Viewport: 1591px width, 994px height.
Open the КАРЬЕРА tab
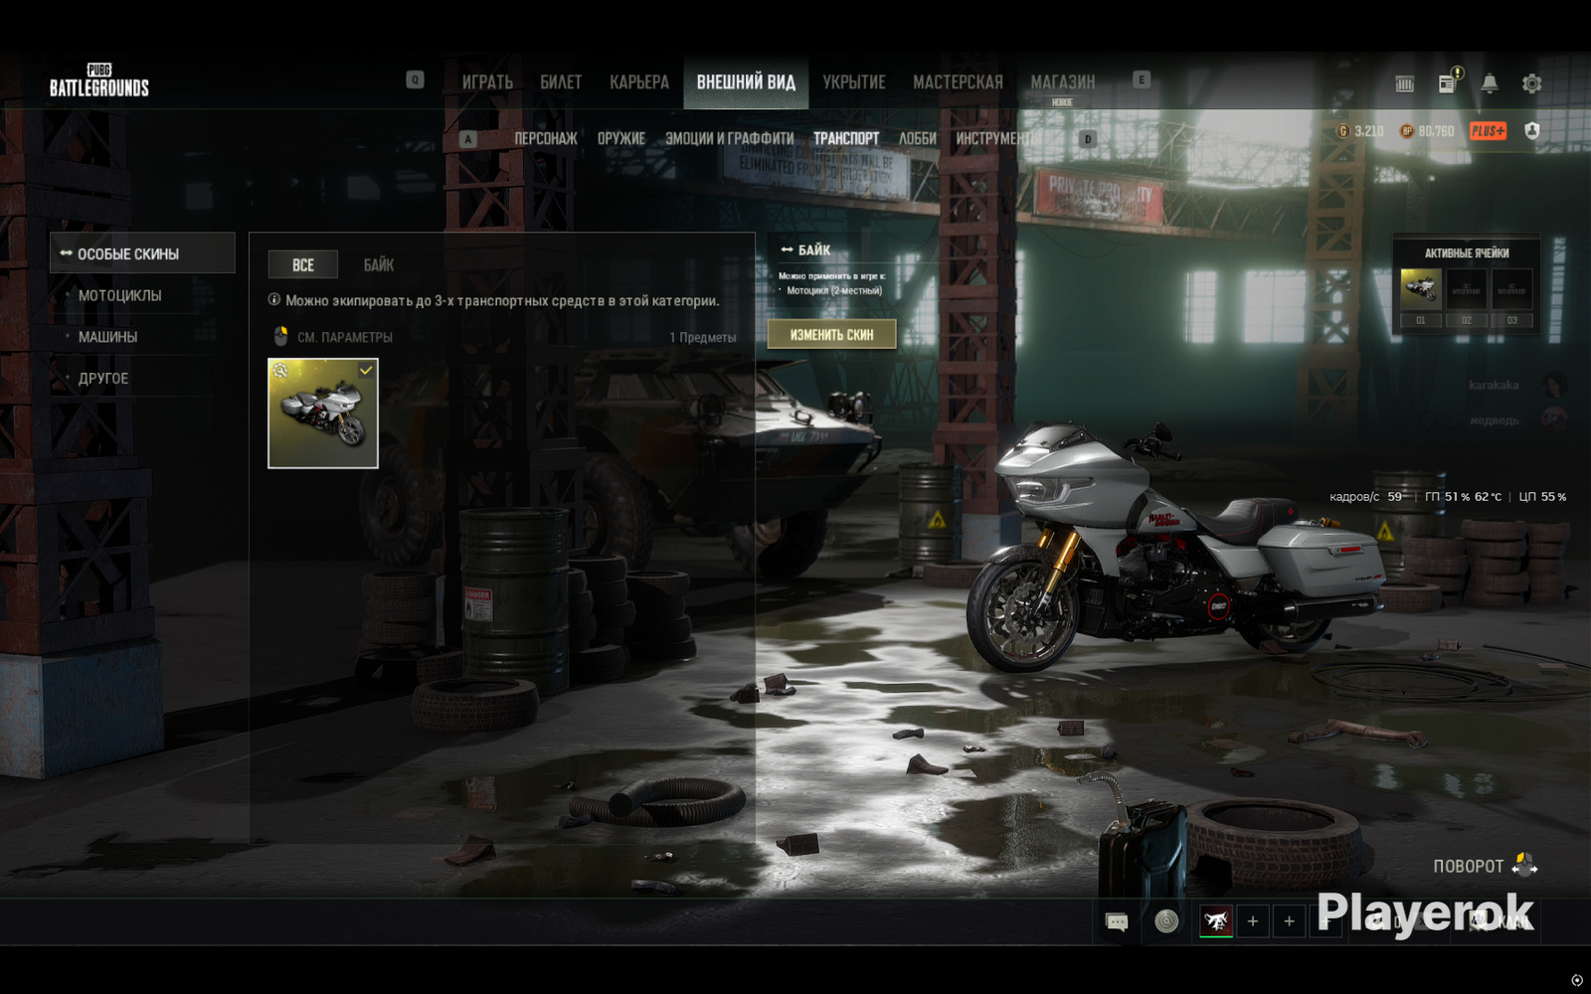tap(639, 83)
